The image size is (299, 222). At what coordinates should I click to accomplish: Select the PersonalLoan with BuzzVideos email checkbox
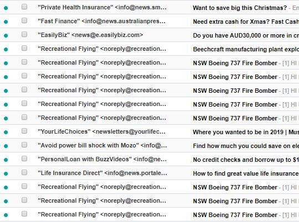pyautogui.click(x=24, y=158)
